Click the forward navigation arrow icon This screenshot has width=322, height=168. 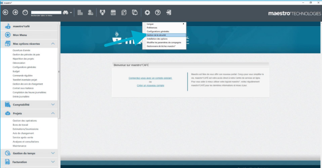(15, 12)
